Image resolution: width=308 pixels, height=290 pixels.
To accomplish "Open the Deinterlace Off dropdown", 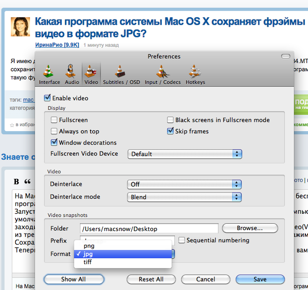I will coord(184,184).
